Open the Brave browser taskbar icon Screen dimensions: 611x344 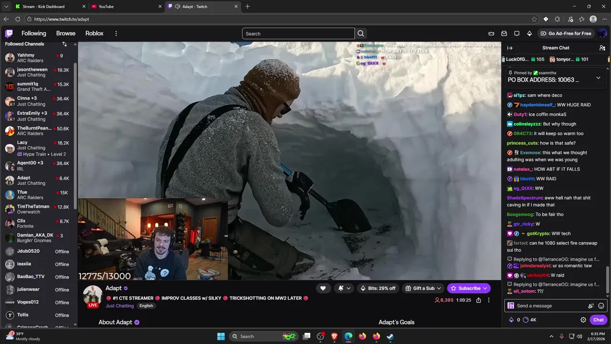[335, 336]
